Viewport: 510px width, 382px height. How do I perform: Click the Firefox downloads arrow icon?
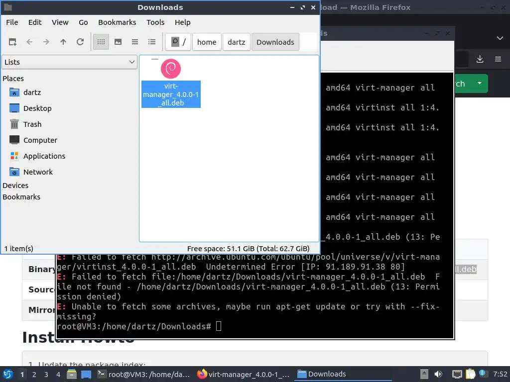coord(480,59)
